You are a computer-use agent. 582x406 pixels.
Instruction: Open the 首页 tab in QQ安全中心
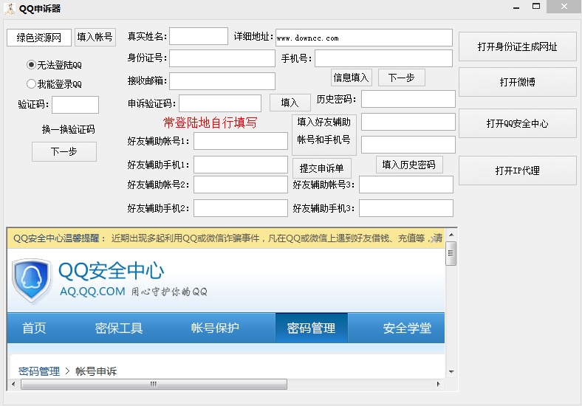[x=34, y=328]
